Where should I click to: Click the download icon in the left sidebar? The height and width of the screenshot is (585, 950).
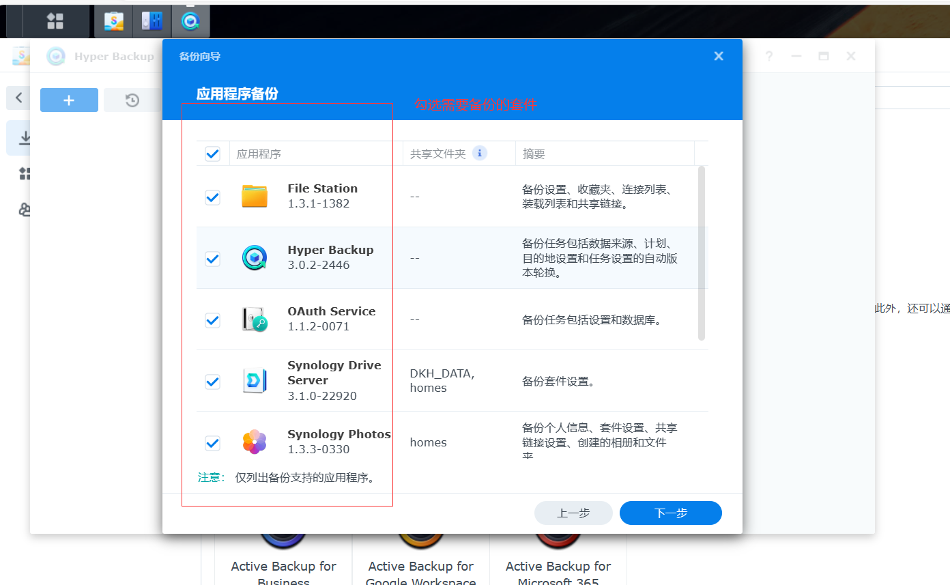click(25, 138)
